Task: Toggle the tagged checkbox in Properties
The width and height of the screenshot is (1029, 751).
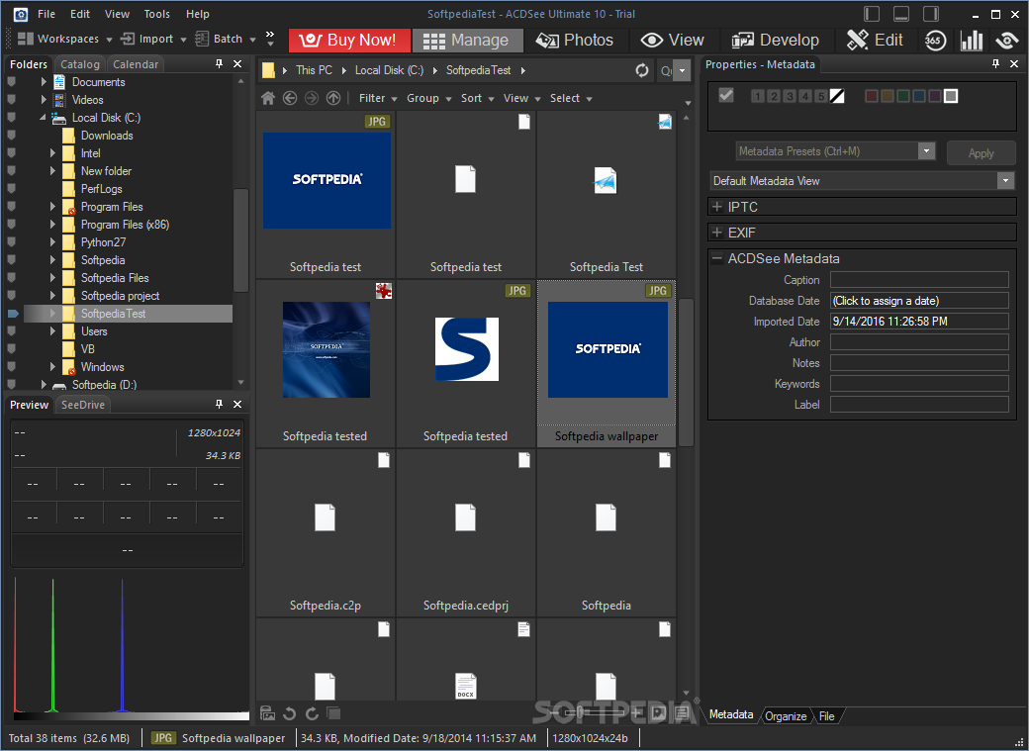Action: click(726, 95)
